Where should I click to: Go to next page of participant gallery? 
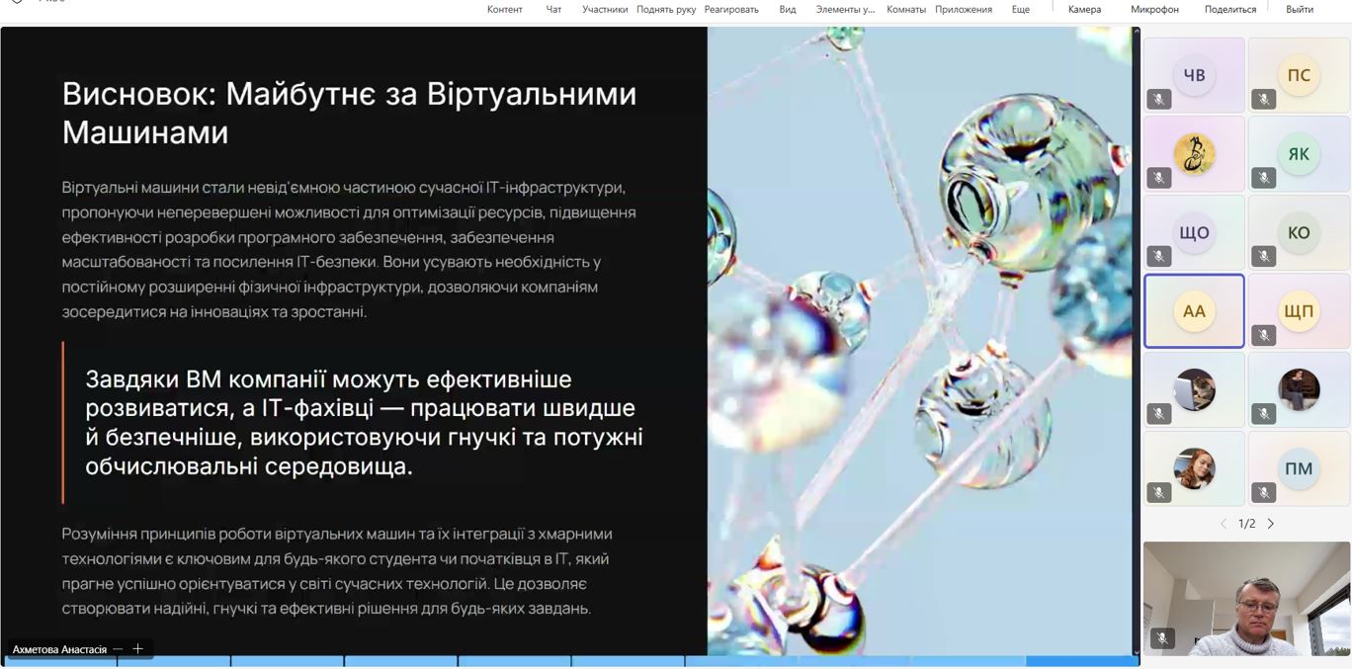[x=1271, y=524]
